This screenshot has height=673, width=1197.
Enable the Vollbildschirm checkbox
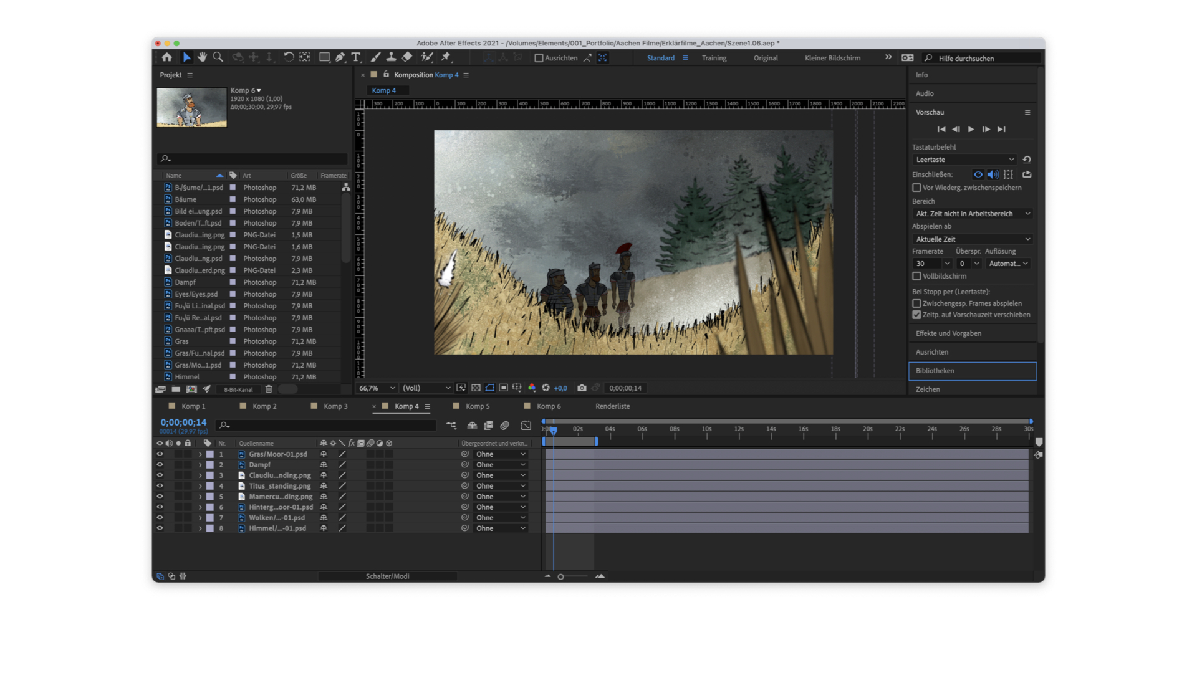(916, 276)
